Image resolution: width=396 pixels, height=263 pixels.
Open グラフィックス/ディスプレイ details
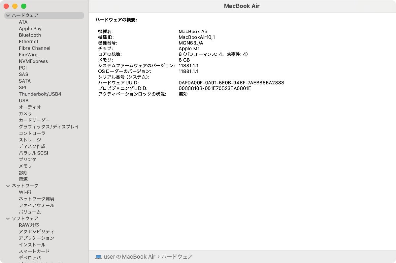[49, 127]
